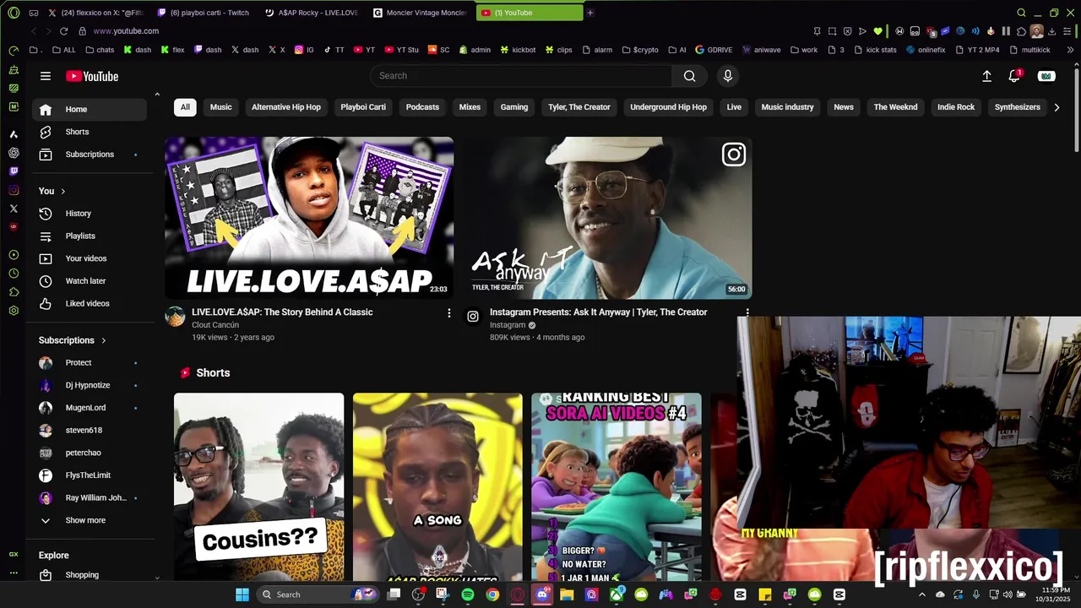Open the Twitch icon in Opera sidebar

(14, 171)
